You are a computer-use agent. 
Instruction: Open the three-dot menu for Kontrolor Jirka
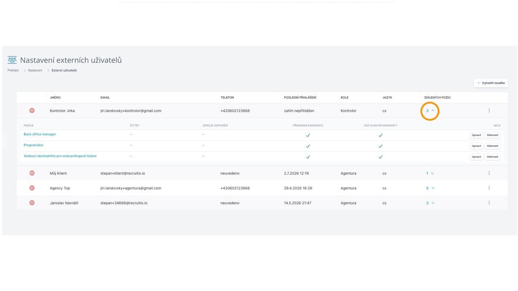489,111
